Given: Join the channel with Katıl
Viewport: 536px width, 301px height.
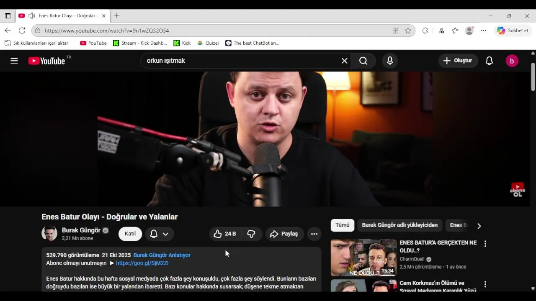Looking at the screenshot, I should point(130,234).
